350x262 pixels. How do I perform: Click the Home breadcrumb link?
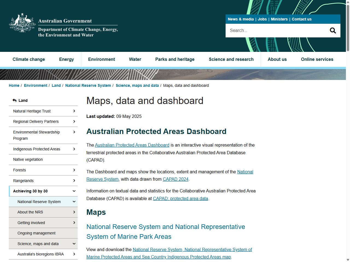tap(14, 85)
